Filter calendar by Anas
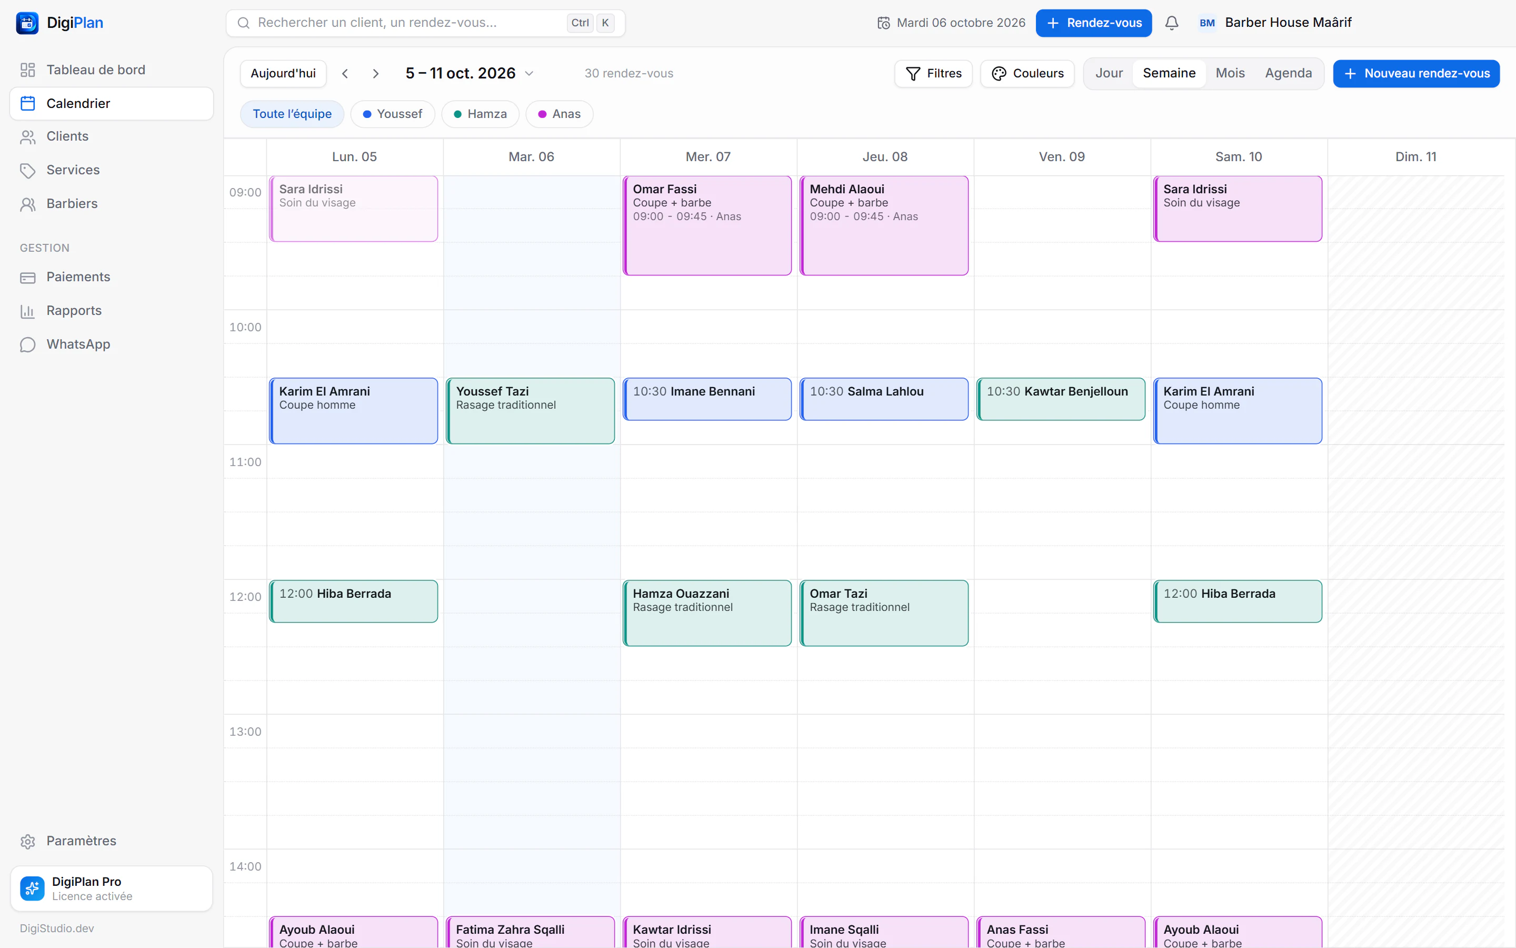This screenshot has width=1516, height=948. [559, 114]
